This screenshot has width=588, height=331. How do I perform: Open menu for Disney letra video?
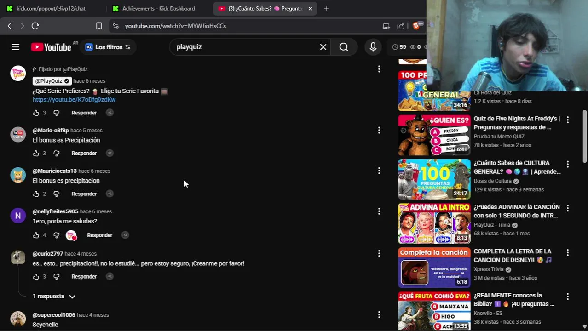coord(568,252)
